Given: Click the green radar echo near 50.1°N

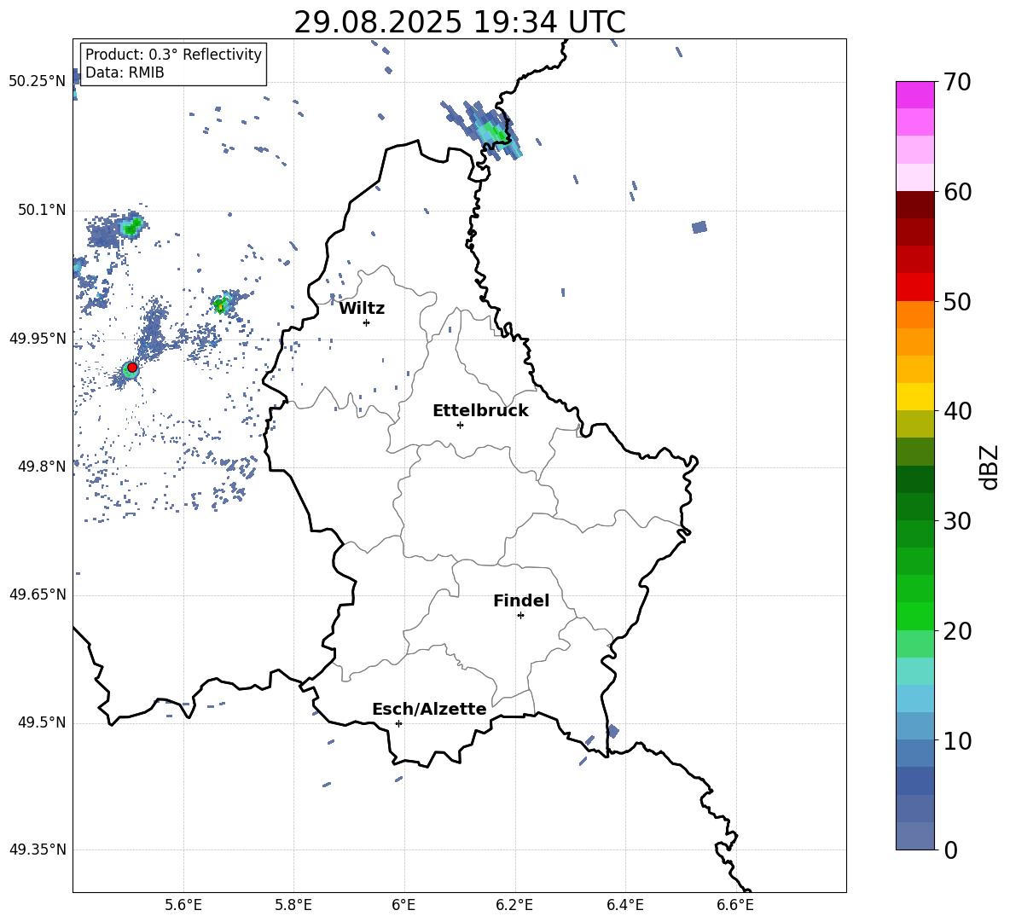Looking at the screenshot, I should tap(133, 226).
